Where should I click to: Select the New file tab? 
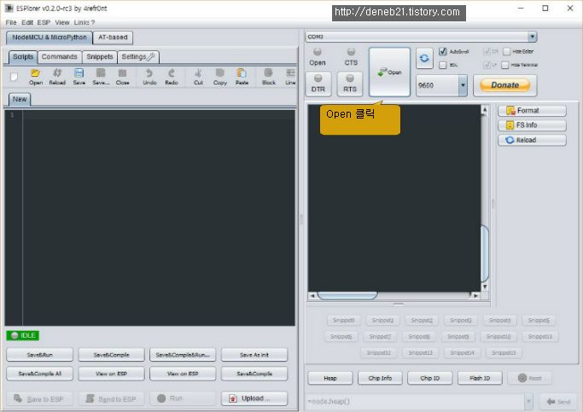[20, 99]
